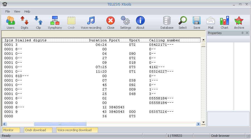
Task: Open Voice recording tool
Action: [91, 22]
